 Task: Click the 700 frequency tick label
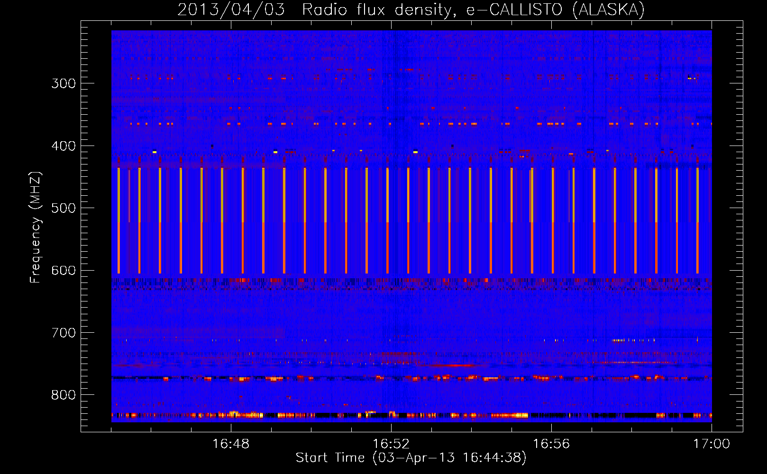click(x=64, y=333)
